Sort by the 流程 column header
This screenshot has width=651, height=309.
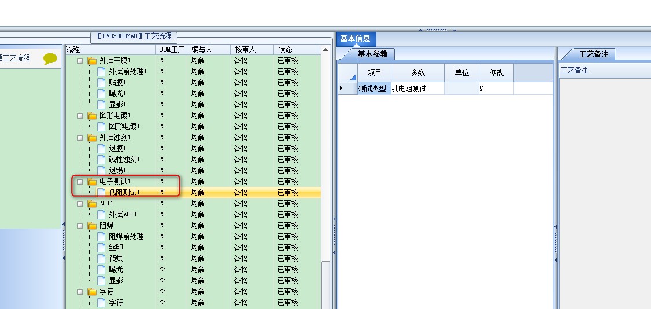(x=110, y=49)
